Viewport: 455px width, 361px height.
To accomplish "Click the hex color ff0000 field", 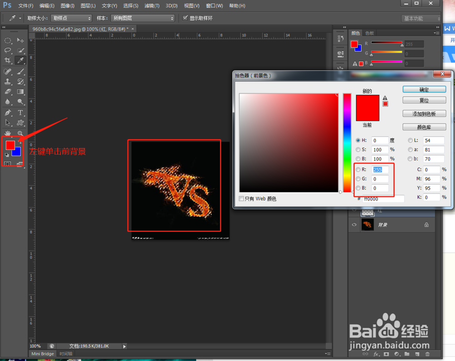I will click(383, 199).
